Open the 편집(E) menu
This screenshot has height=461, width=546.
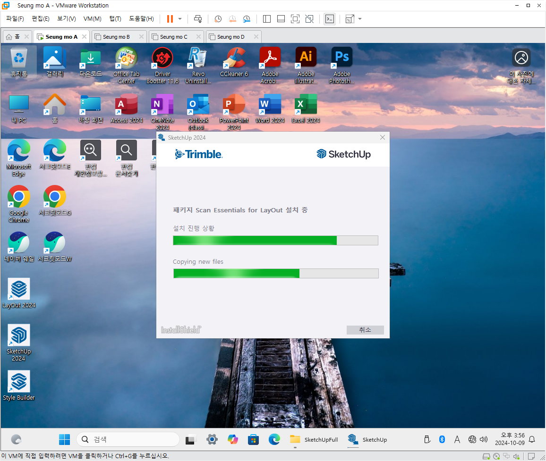[41, 19]
